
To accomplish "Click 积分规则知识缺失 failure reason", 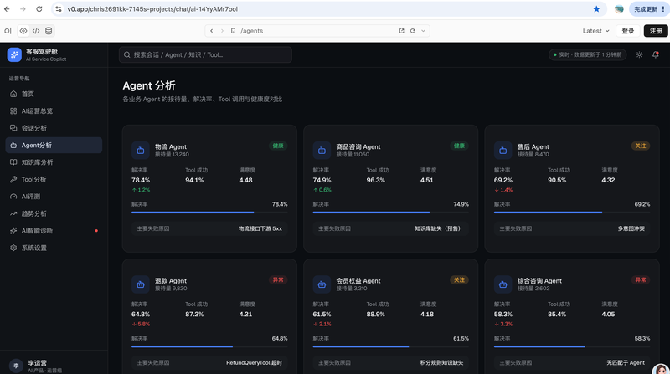I will click(x=441, y=363).
